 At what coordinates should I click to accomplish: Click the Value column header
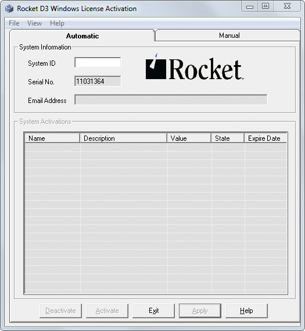[189, 138]
